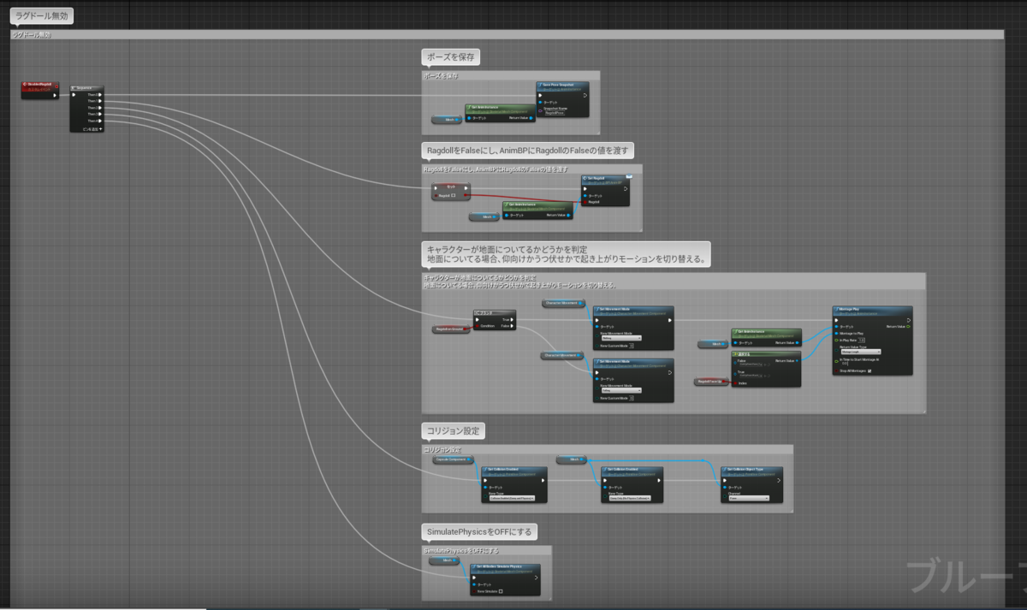Click the Sequence node's Then 0 pin
Image resolution: width=1027 pixels, height=610 pixels.
[x=99, y=95]
